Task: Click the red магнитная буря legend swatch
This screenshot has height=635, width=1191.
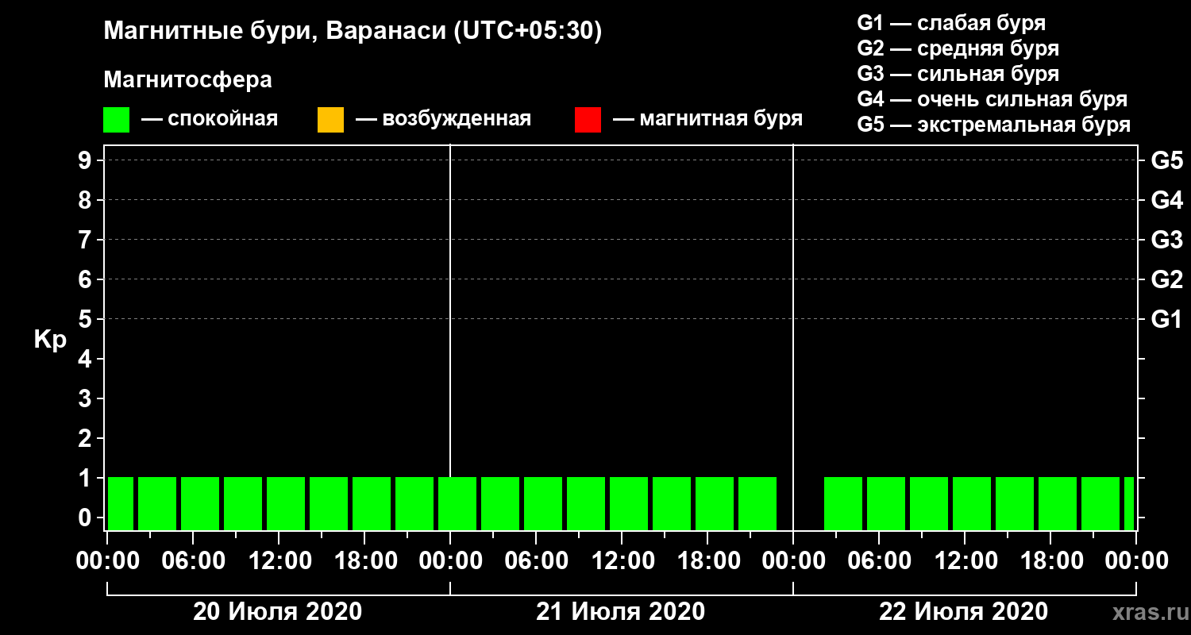Action: point(588,120)
